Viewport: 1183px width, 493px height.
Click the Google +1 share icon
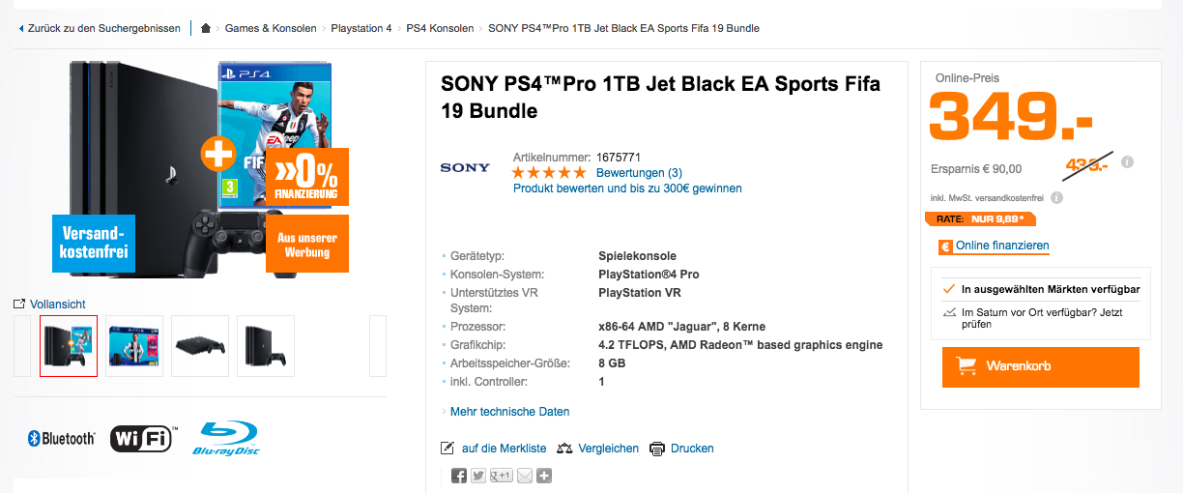(502, 476)
